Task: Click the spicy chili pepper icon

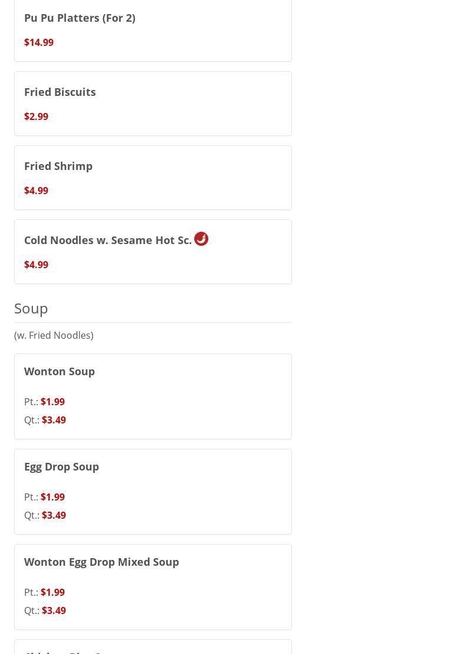Action: pyautogui.click(x=201, y=239)
